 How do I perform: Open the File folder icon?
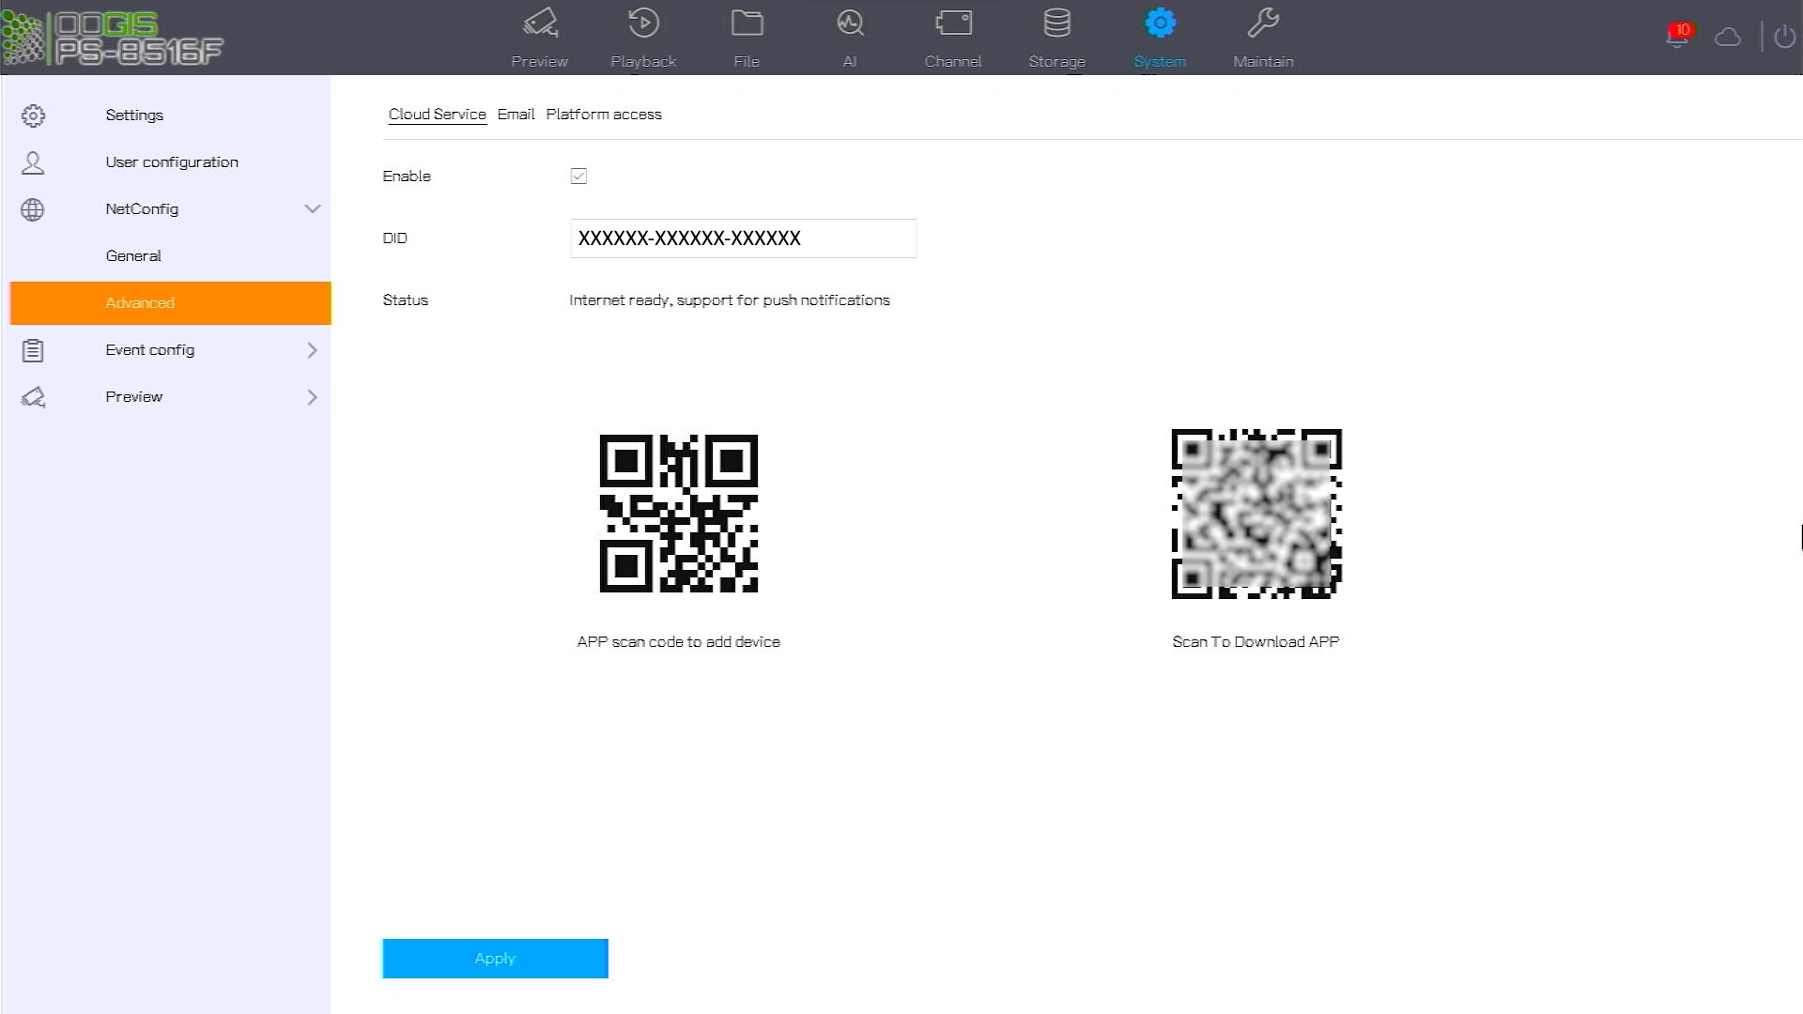[747, 23]
